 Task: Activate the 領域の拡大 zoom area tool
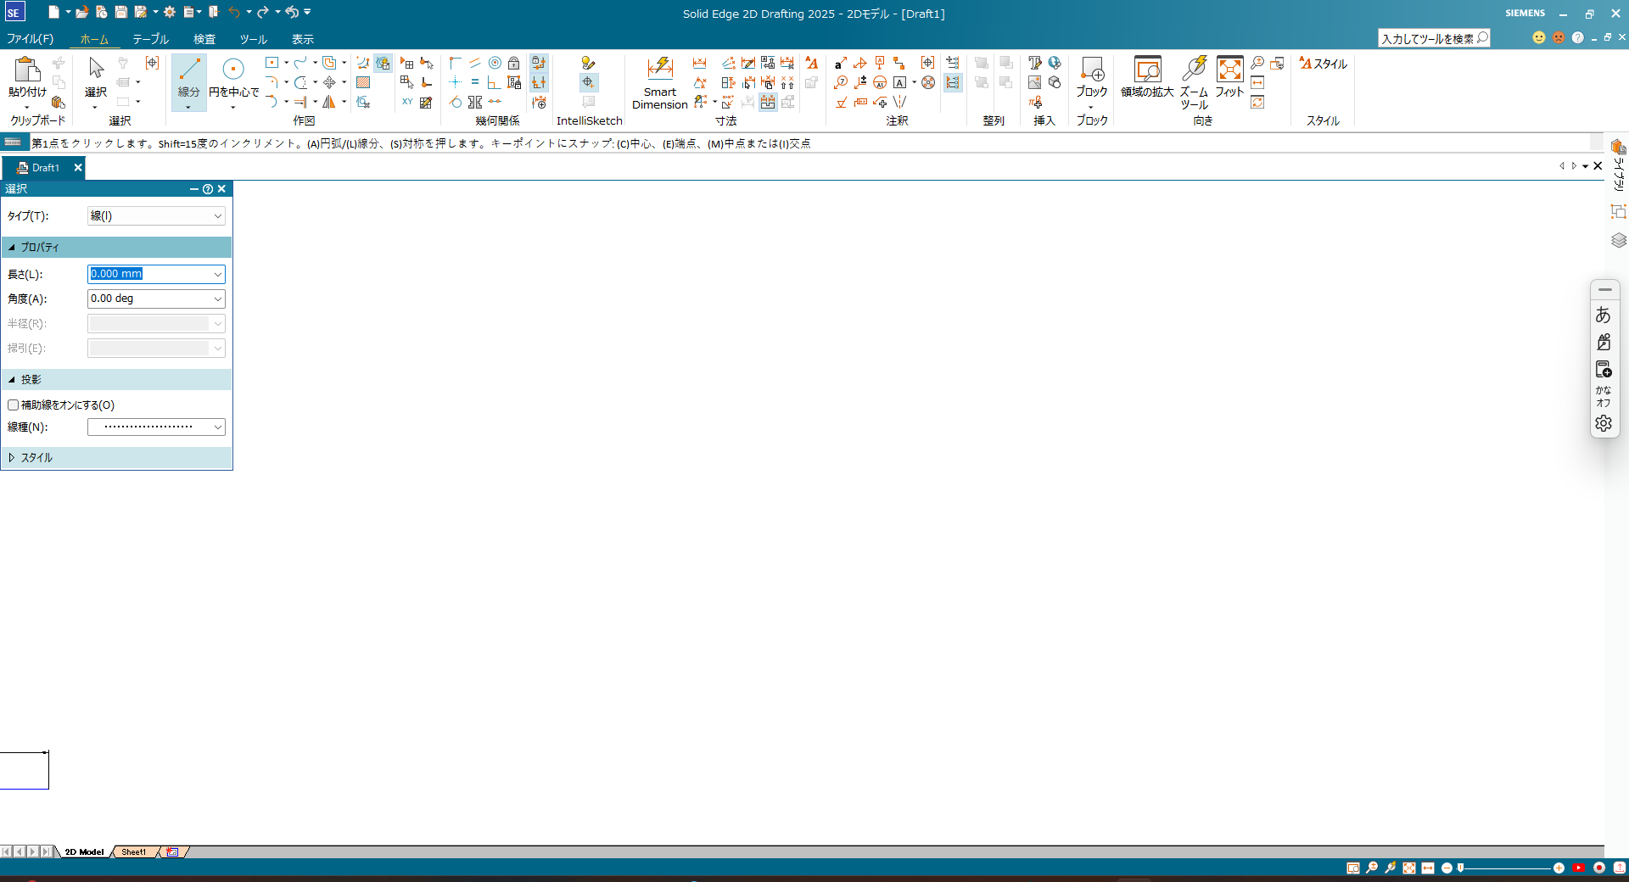[1147, 76]
